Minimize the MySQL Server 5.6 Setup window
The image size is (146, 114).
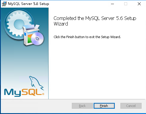coord(112,4)
